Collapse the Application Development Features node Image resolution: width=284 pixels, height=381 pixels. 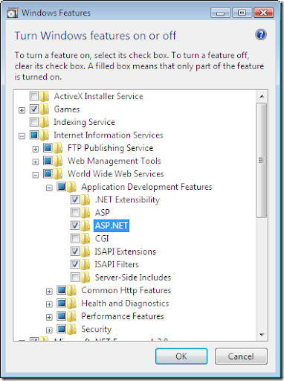pos(49,188)
